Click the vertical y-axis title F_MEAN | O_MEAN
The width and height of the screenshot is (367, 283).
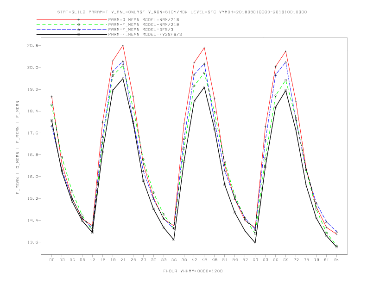(x=18, y=148)
